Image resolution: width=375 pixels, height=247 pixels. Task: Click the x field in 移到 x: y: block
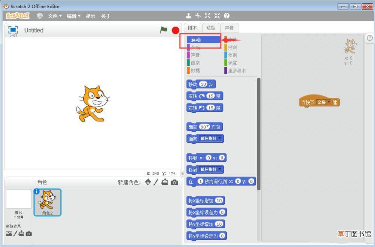click(208, 158)
